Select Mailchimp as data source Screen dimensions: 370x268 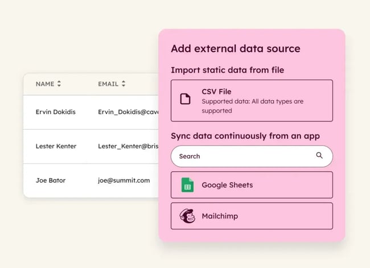pos(252,216)
